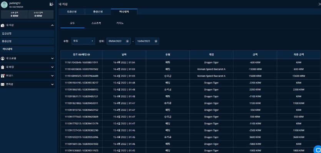Open the live chat bubble
This screenshot has height=153, width=321.
click(x=318, y=149)
